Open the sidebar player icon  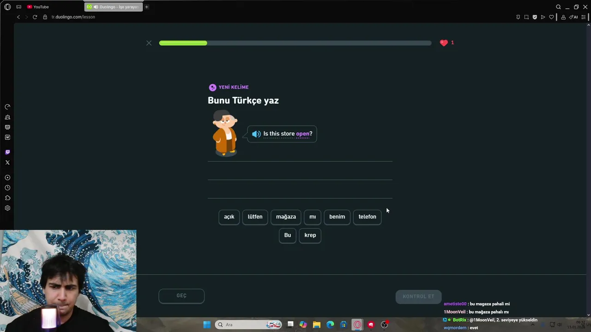click(x=7, y=178)
